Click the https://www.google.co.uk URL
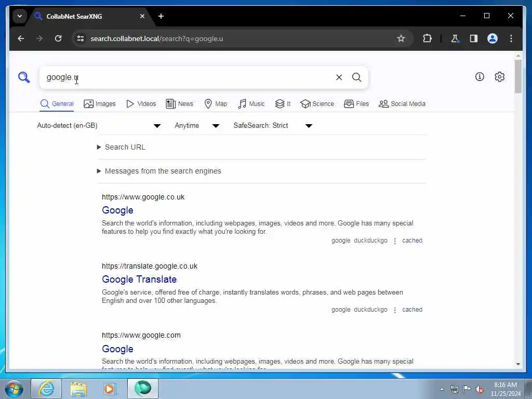This screenshot has height=399, width=532. (x=143, y=197)
